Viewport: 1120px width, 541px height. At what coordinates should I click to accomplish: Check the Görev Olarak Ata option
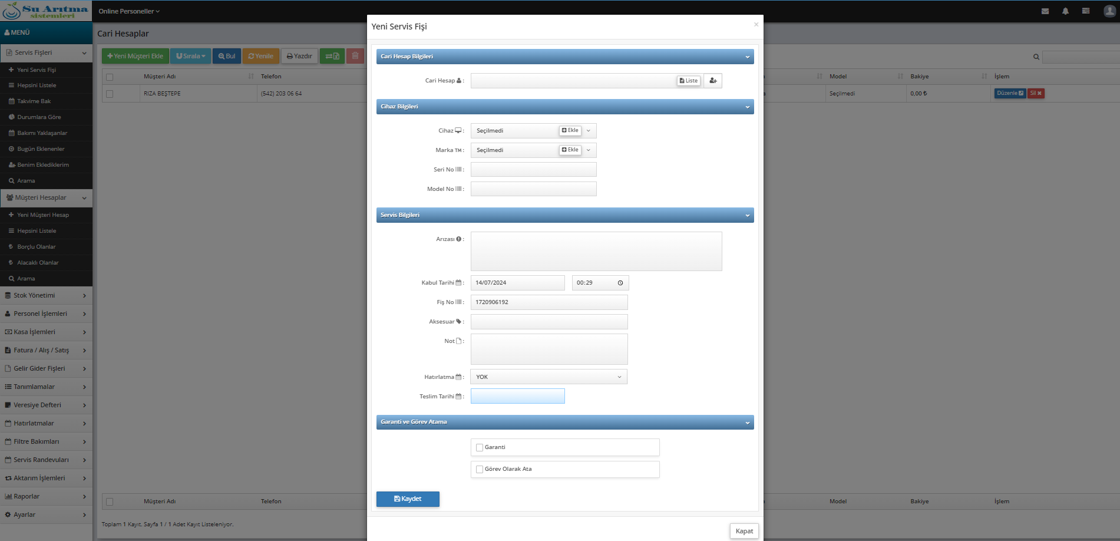click(480, 469)
